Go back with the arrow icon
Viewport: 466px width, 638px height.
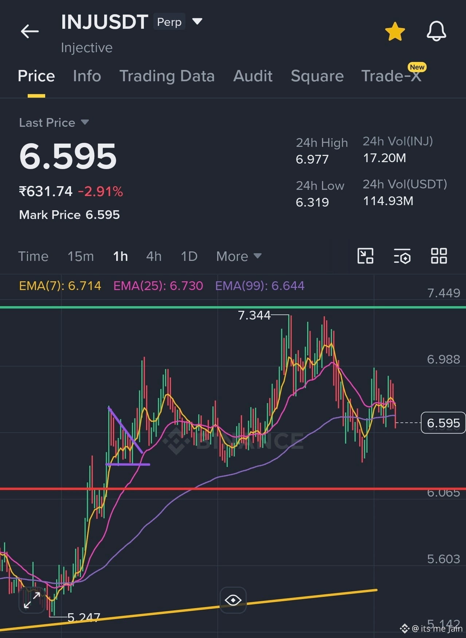click(30, 31)
